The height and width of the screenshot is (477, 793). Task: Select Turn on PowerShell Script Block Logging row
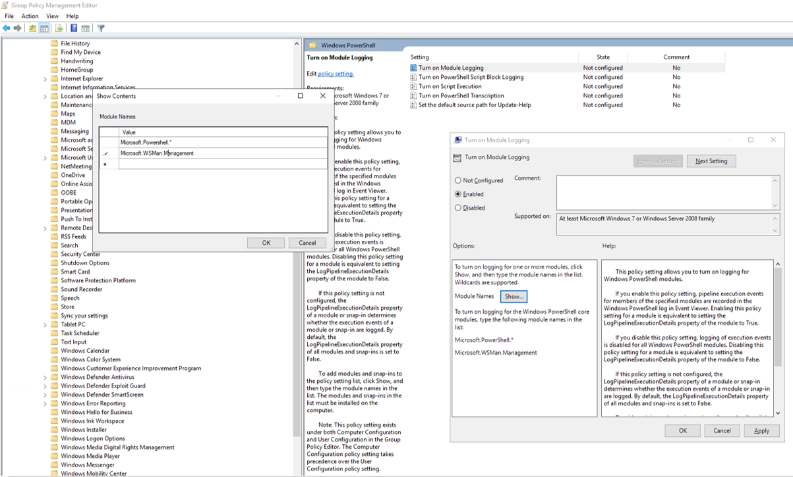point(567,77)
